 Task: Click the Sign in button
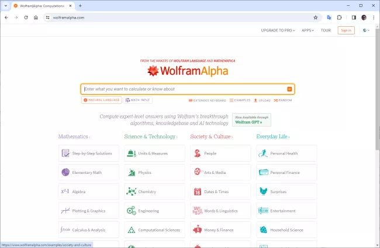(x=346, y=30)
